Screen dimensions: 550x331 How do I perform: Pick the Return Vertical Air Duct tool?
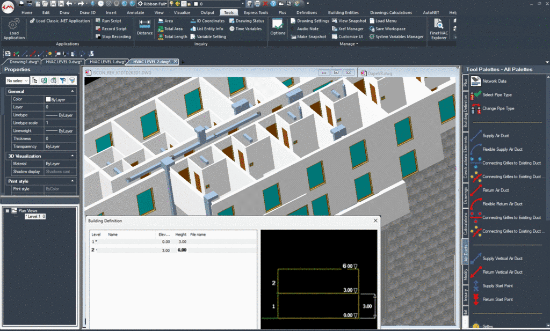point(502,272)
